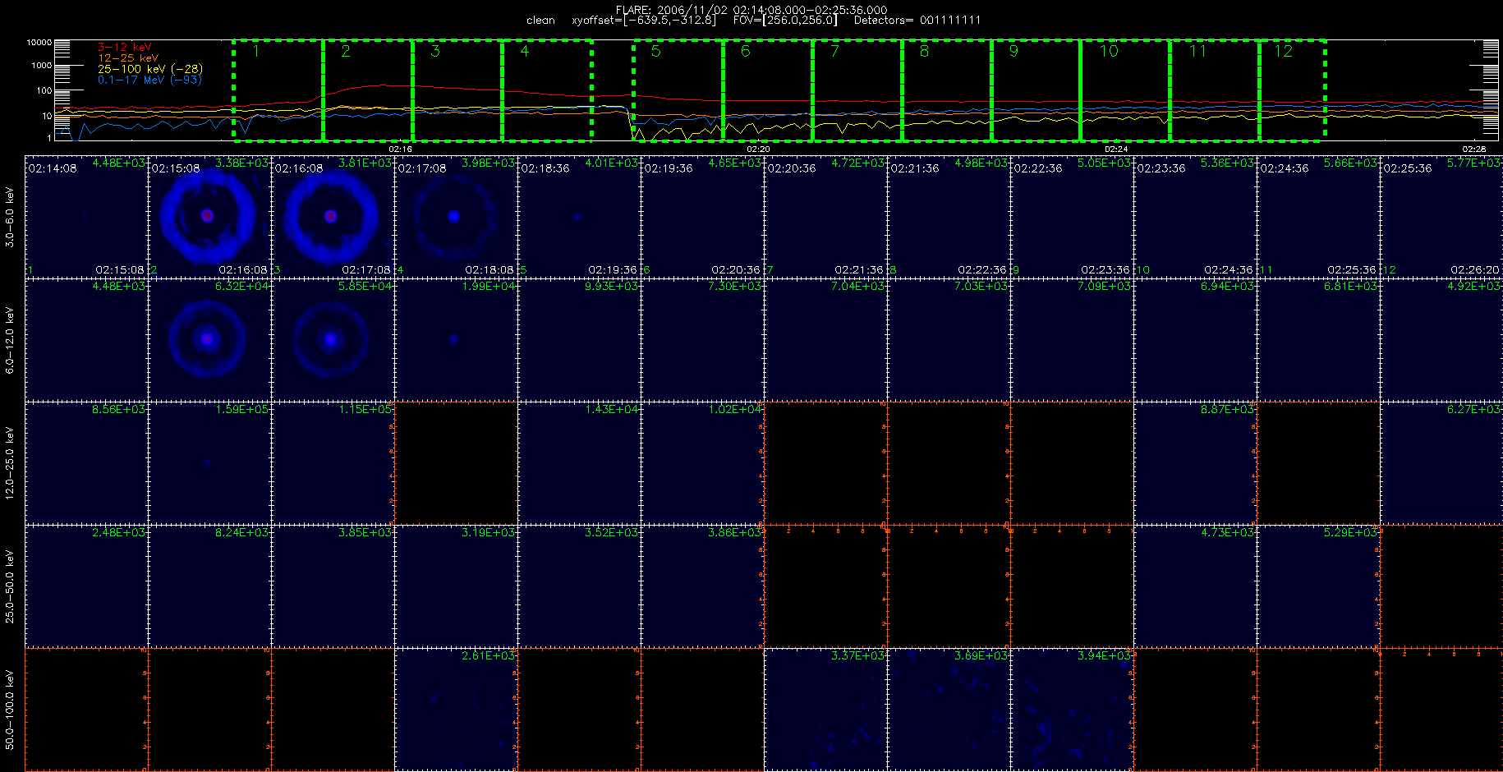Click the '25.0-50.0 keV' row label
The image size is (1503, 772).
(10, 586)
